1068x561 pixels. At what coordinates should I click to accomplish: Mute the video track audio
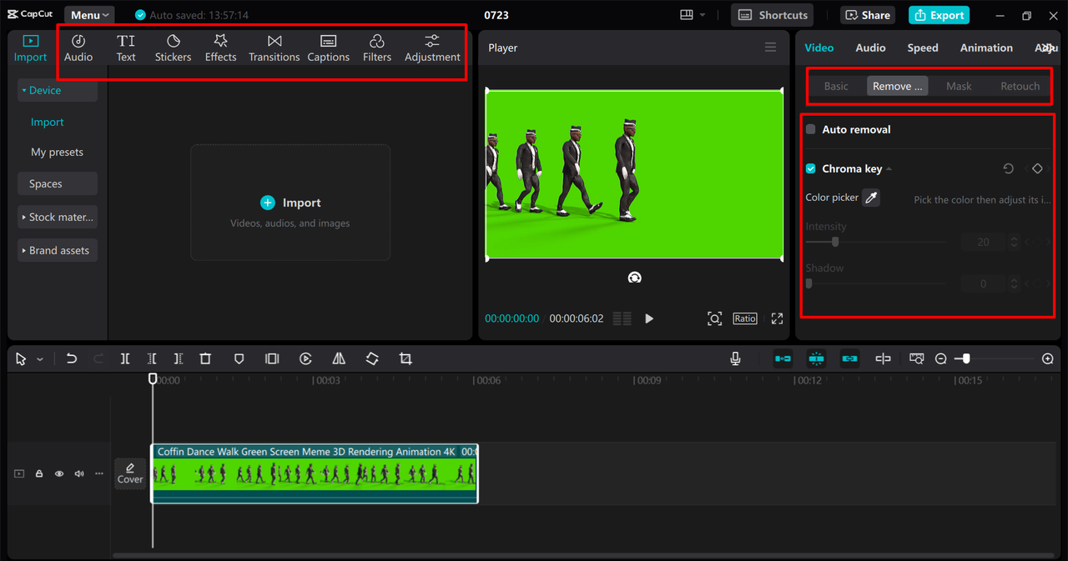(79, 473)
